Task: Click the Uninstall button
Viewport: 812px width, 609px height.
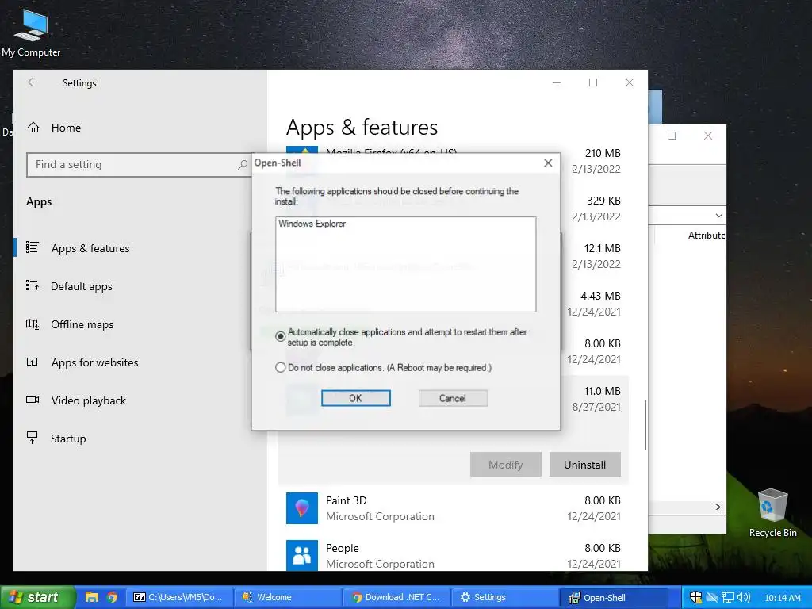Action: 584,465
